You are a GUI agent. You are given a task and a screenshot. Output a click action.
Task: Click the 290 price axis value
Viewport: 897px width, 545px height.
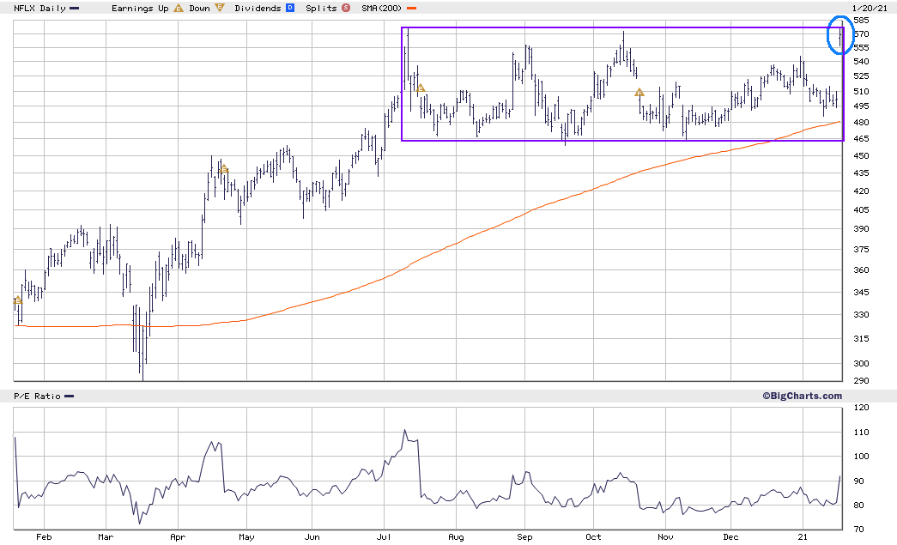[x=862, y=381]
